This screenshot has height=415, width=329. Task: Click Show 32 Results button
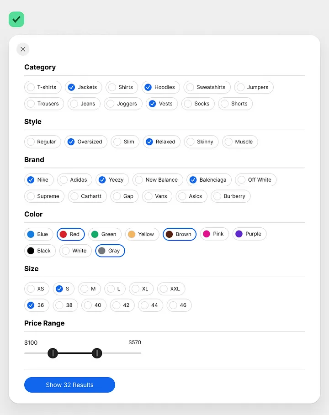(x=69, y=385)
